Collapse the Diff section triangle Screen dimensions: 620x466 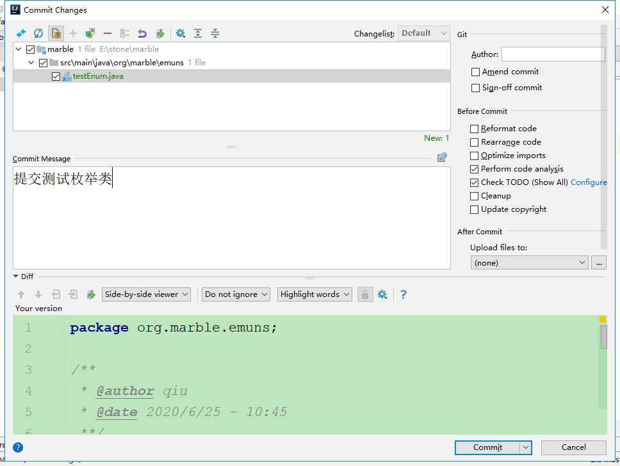[x=16, y=277]
